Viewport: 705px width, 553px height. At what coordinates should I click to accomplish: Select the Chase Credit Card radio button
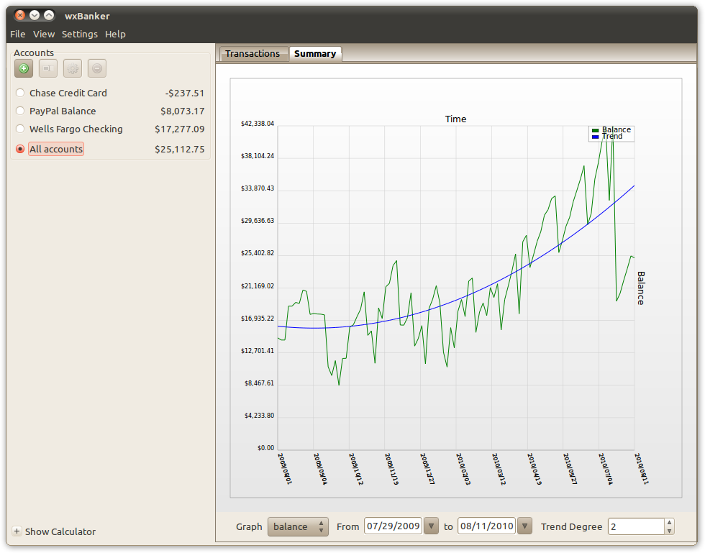(20, 93)
